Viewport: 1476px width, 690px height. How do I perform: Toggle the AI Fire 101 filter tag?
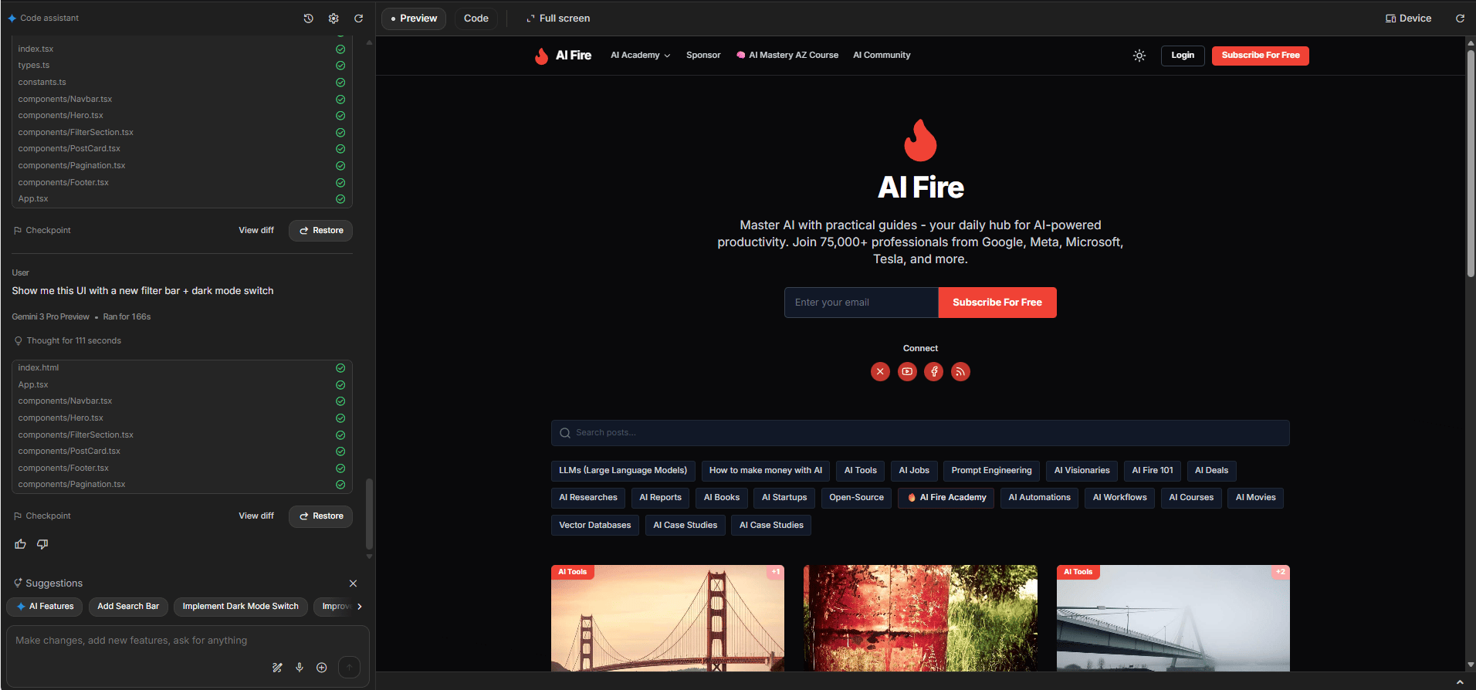pos(1153,471)
